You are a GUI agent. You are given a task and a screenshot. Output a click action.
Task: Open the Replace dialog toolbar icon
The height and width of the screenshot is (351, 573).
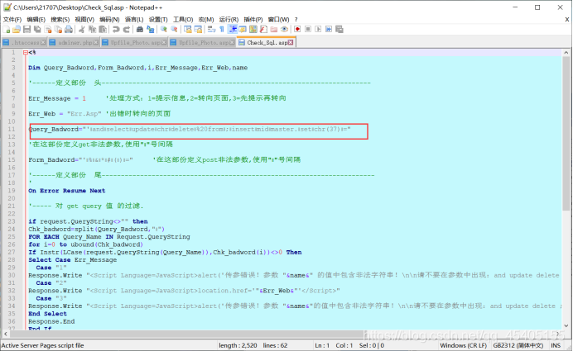[x=150, y=29]
